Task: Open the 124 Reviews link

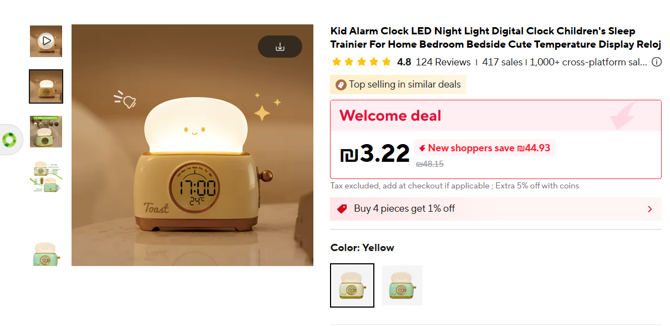Action: click(443, 62)
